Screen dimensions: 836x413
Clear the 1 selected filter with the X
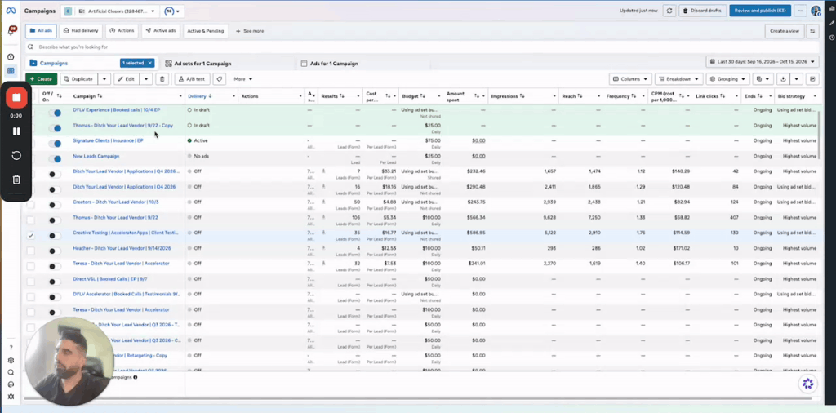click(150, 63)
